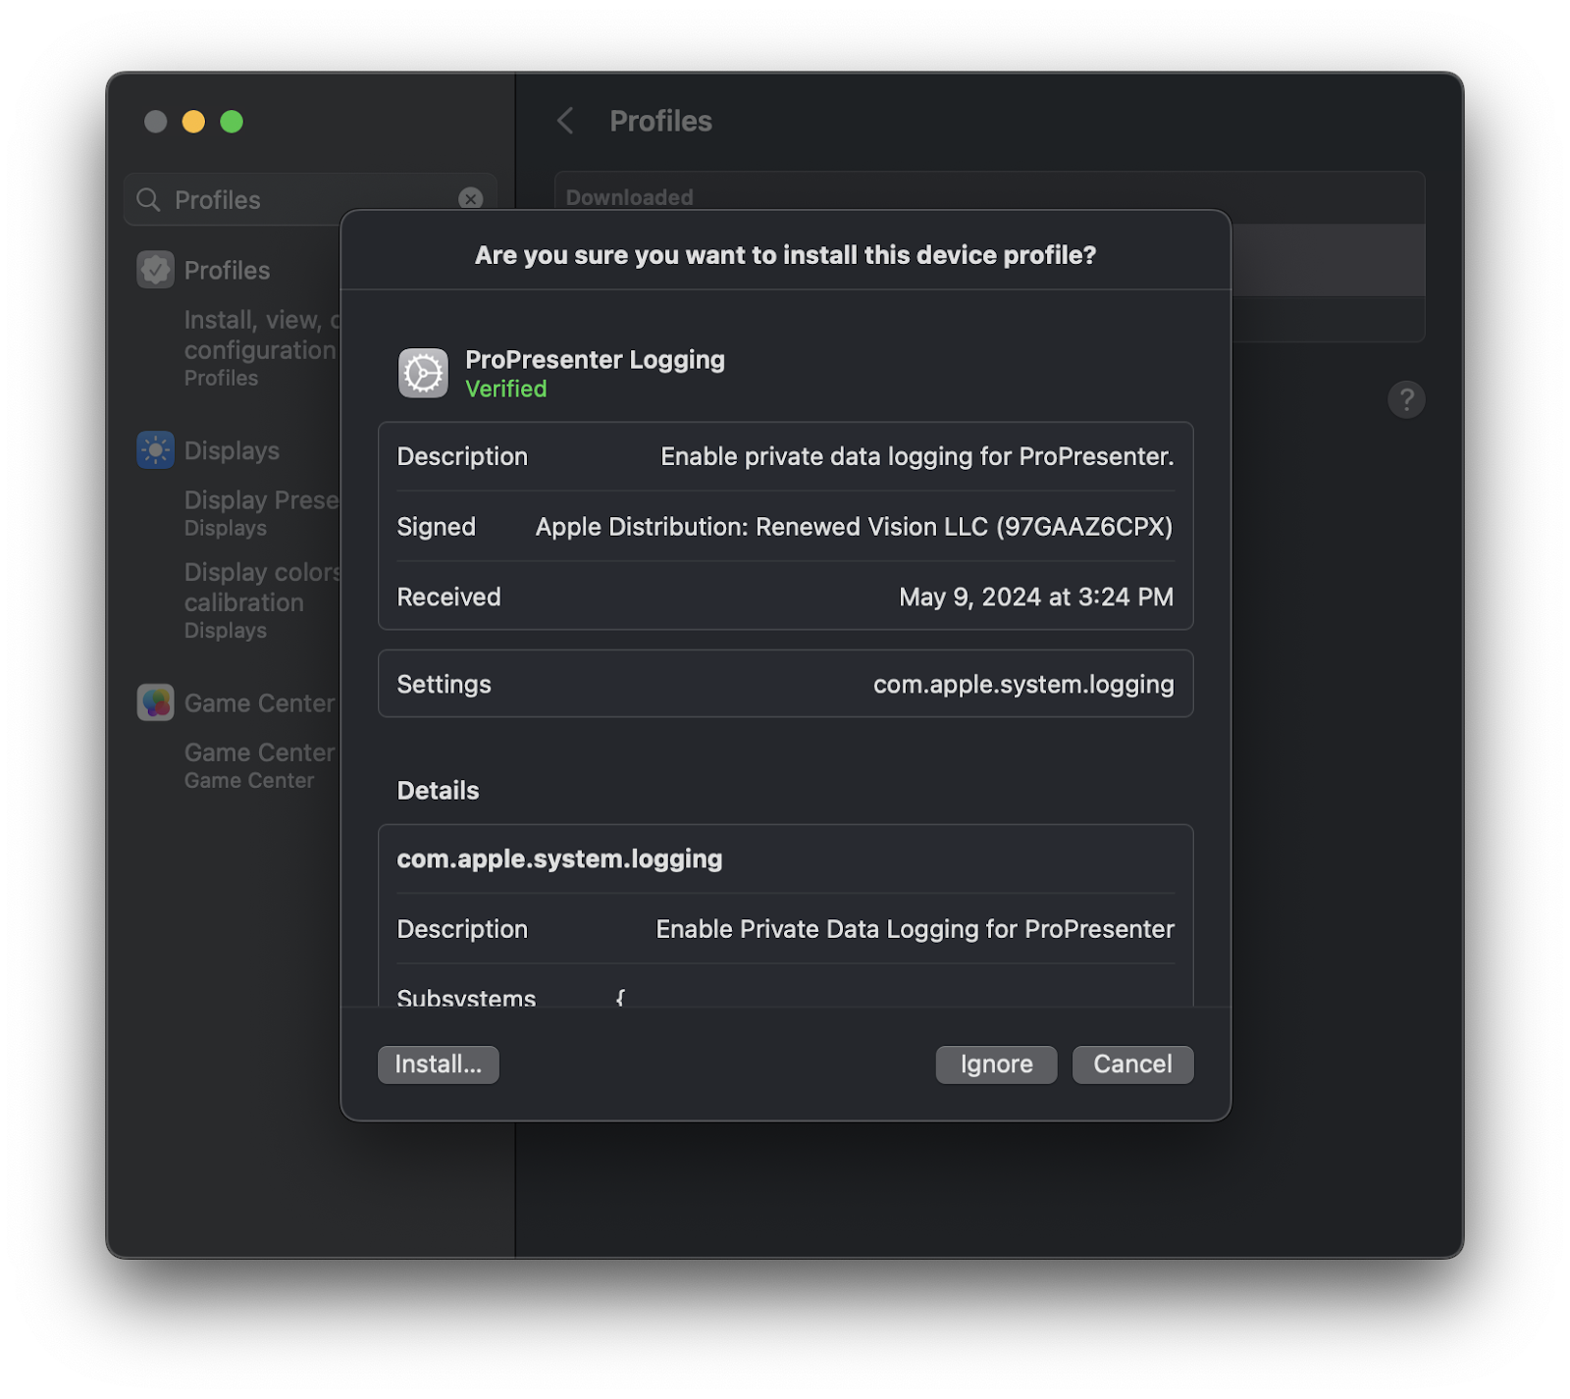The image size is (1570, 1399).
Task: Click the Signed row label
Action: (x=436, y=528)
